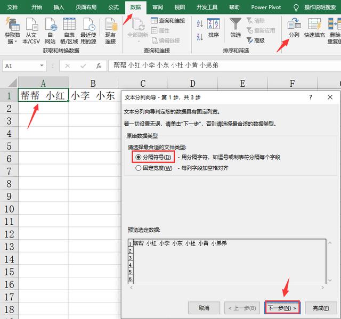Click the 上一步(B) back button
Screen dimensions: 341x319
tap(242, 308)
